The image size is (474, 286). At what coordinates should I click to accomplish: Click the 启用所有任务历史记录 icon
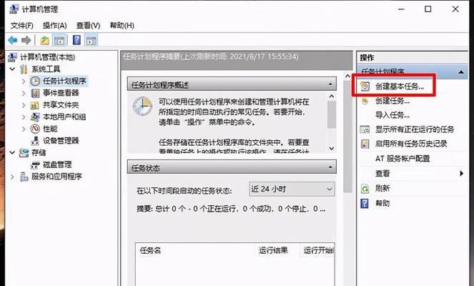(x=365, y=144)
